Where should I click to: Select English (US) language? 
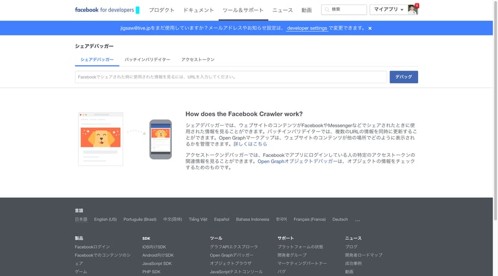tap(106, 220)
